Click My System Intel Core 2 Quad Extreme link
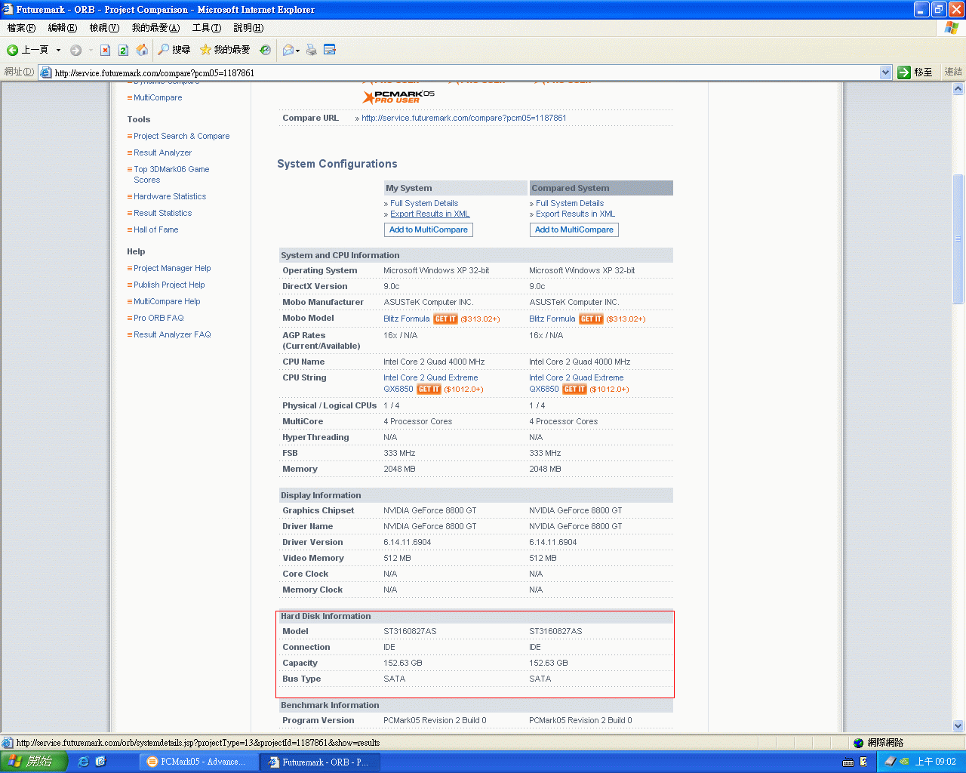Screen dimensions: 966x773 point(430,377)
